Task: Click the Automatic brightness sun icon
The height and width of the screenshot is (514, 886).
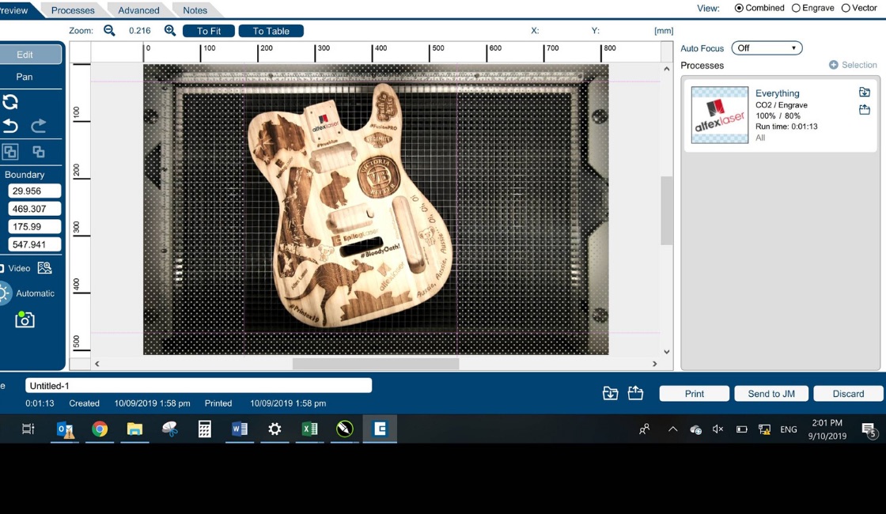Action: pos(4,293)
